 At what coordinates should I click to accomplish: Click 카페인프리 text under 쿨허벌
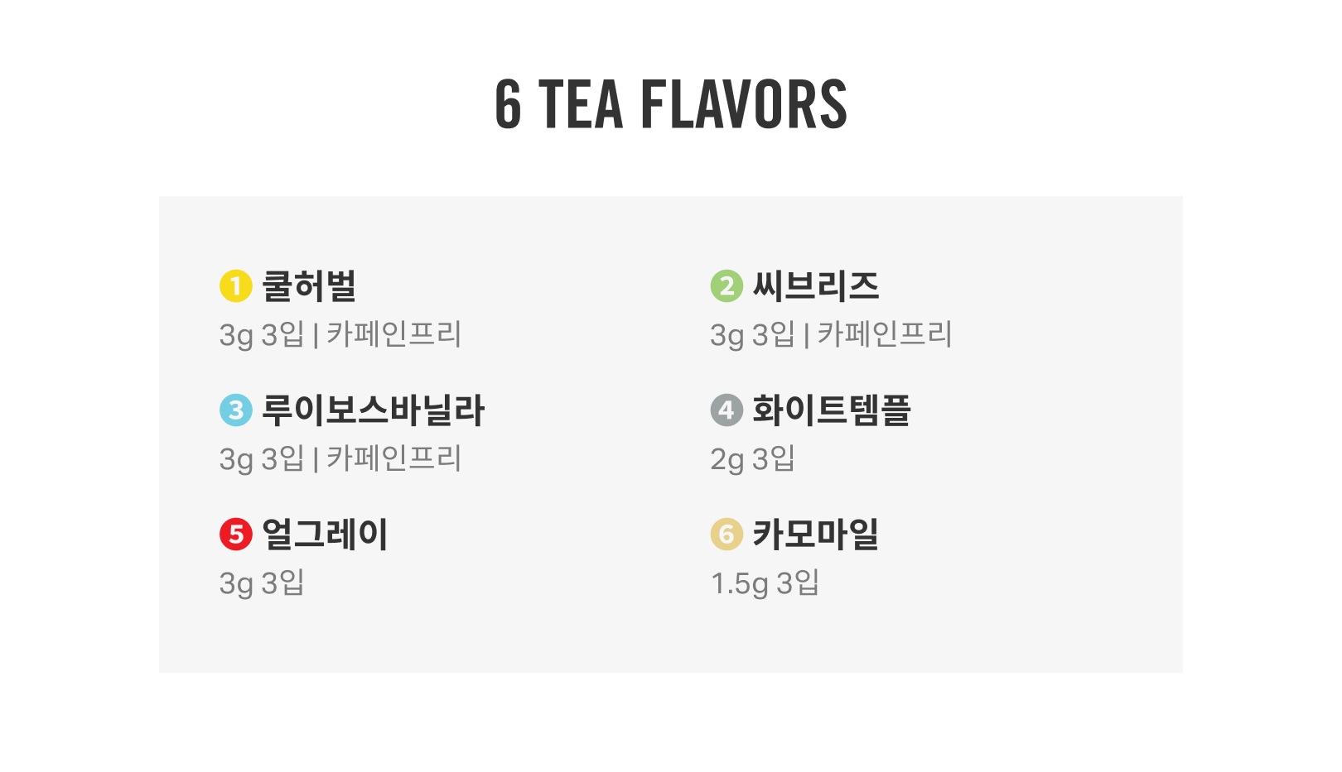pyautogui.click(x=393, y=334)
